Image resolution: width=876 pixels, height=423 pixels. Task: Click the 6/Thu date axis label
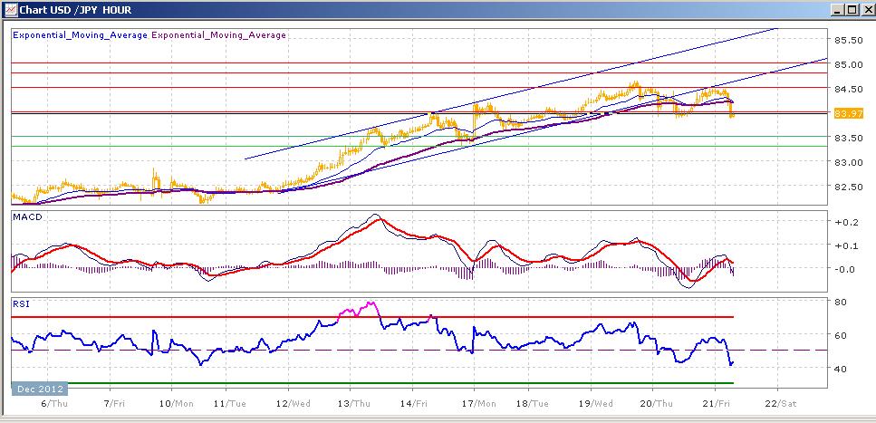[x=55, y=403]
